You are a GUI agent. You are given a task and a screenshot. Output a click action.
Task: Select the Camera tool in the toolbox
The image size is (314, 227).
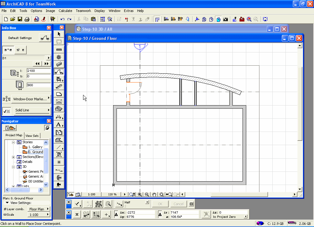click(x=59, y=185)
